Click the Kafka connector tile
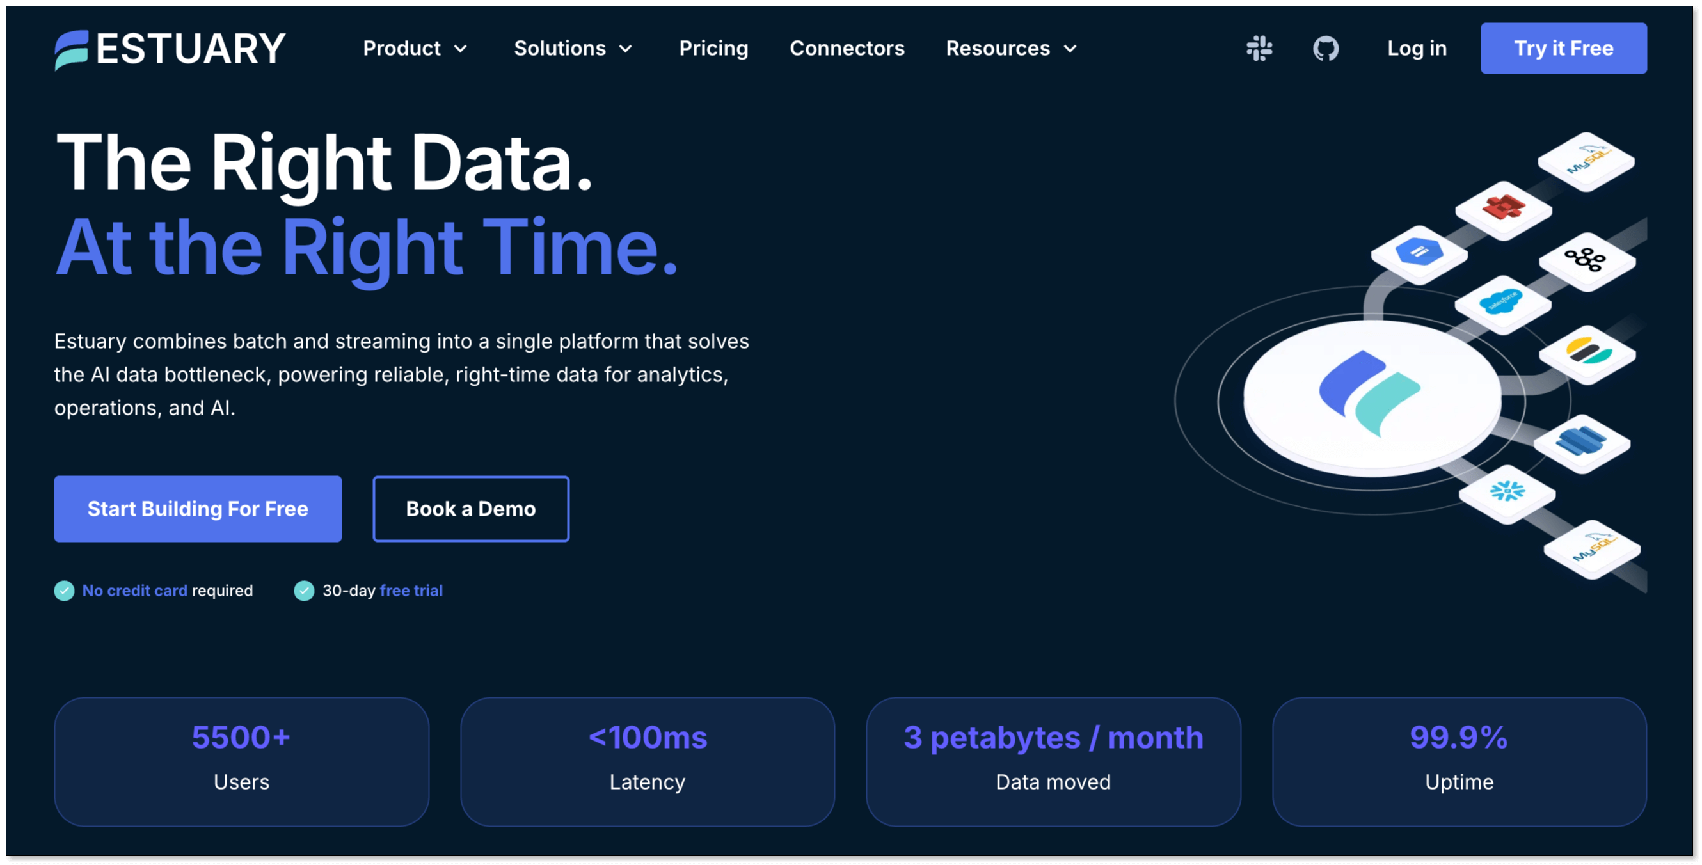The image size is (1702, 865). point(1586,260)
